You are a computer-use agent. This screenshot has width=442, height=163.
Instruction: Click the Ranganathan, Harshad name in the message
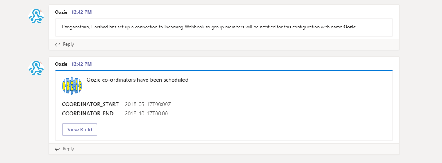click(x=78, y=27)
